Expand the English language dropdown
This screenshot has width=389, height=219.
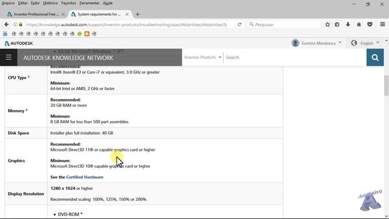(x=377, y=43)
